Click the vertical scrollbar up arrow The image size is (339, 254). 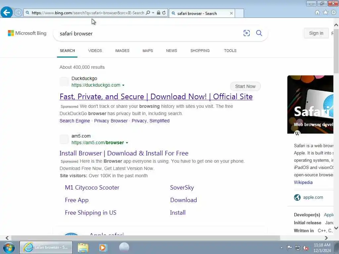336,25
